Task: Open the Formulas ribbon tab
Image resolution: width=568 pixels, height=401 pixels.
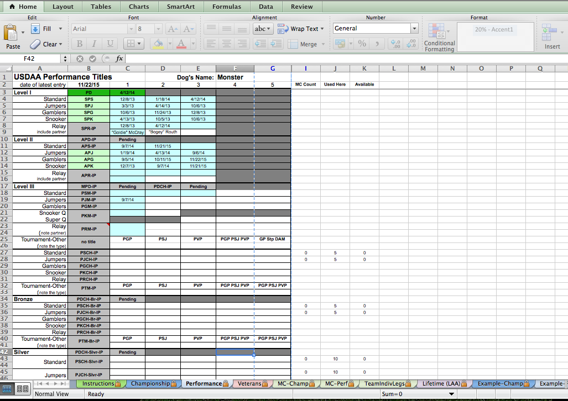Action: coord(226,7)
